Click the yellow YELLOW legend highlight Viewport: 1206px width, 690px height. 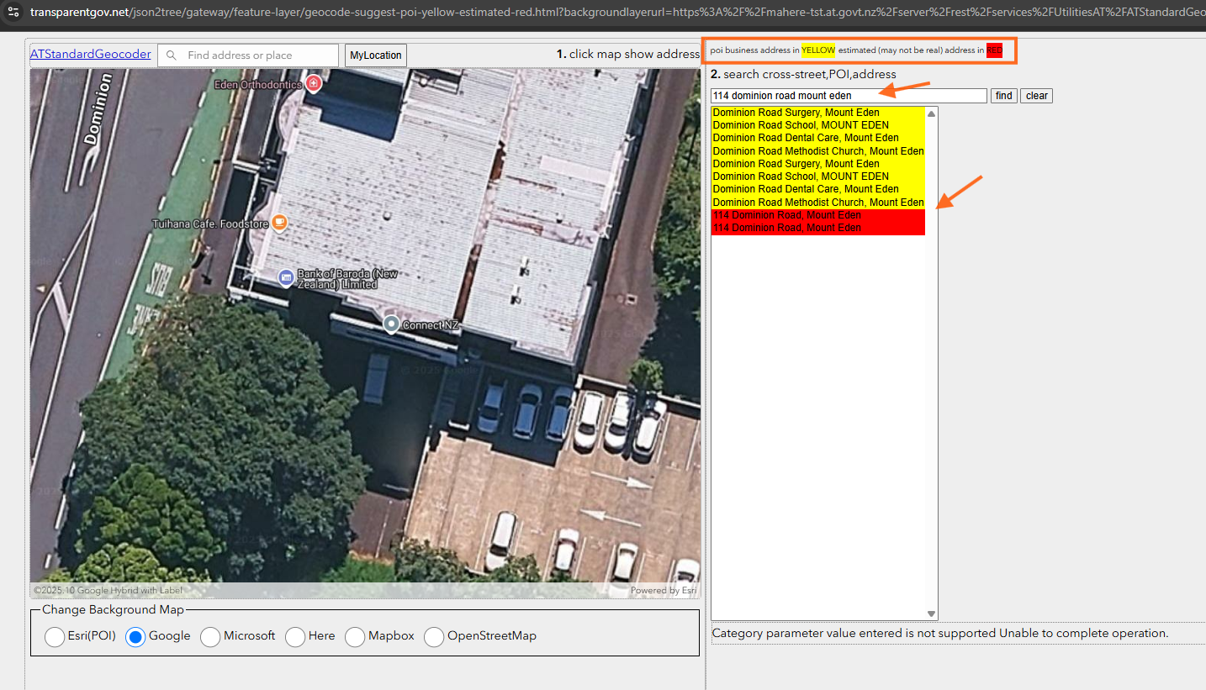[818, 50]
